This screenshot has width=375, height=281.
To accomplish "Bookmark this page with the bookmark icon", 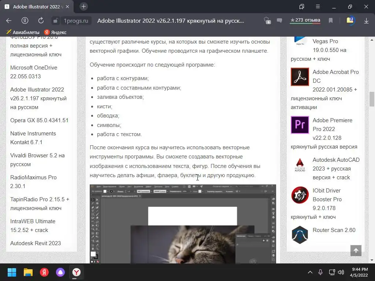I will (331, 20).
